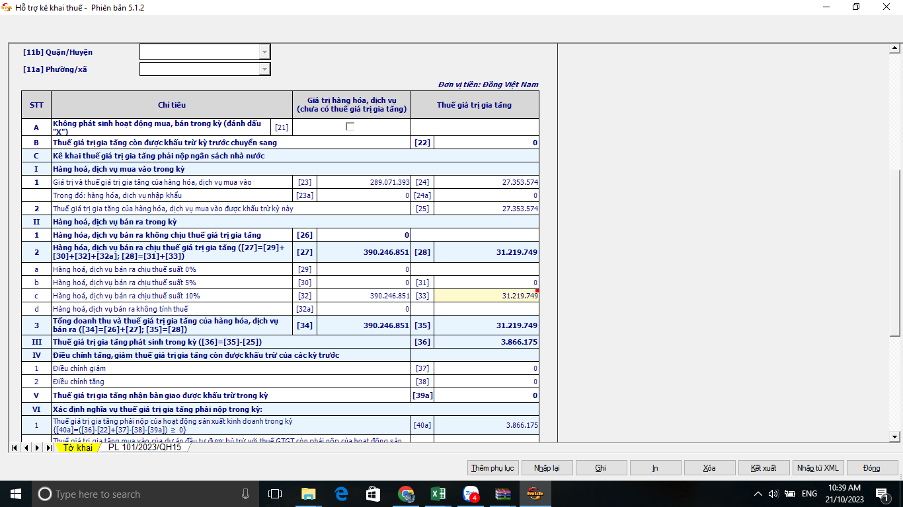Switch to the PL 101/2023/QH15 tab
Image resolution: width=903 pixels, height=507 pixels.
(144, 448)
